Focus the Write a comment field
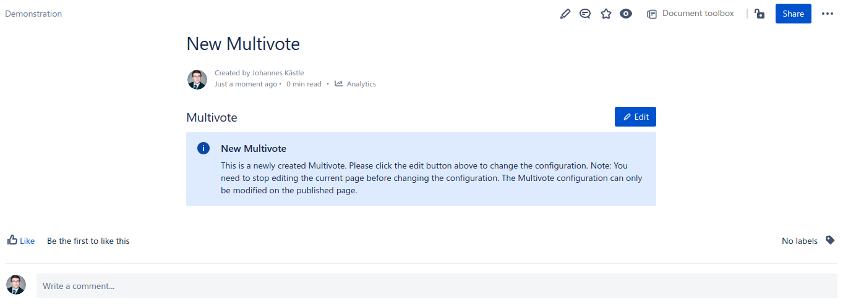843x305 pixels. click(437, 286)
